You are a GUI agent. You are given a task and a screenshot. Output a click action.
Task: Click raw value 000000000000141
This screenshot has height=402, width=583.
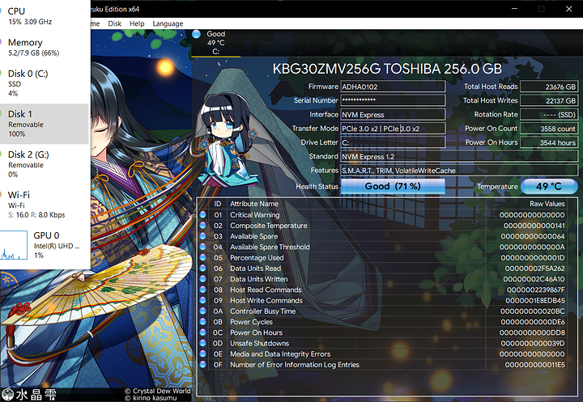(534, 226)
